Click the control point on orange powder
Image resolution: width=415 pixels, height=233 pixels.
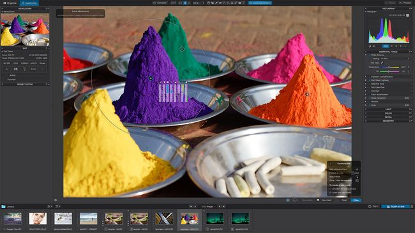click(307, 94)
